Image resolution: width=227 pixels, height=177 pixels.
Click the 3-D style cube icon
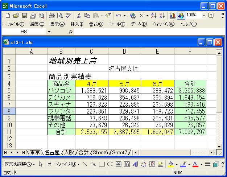(216, 164)
